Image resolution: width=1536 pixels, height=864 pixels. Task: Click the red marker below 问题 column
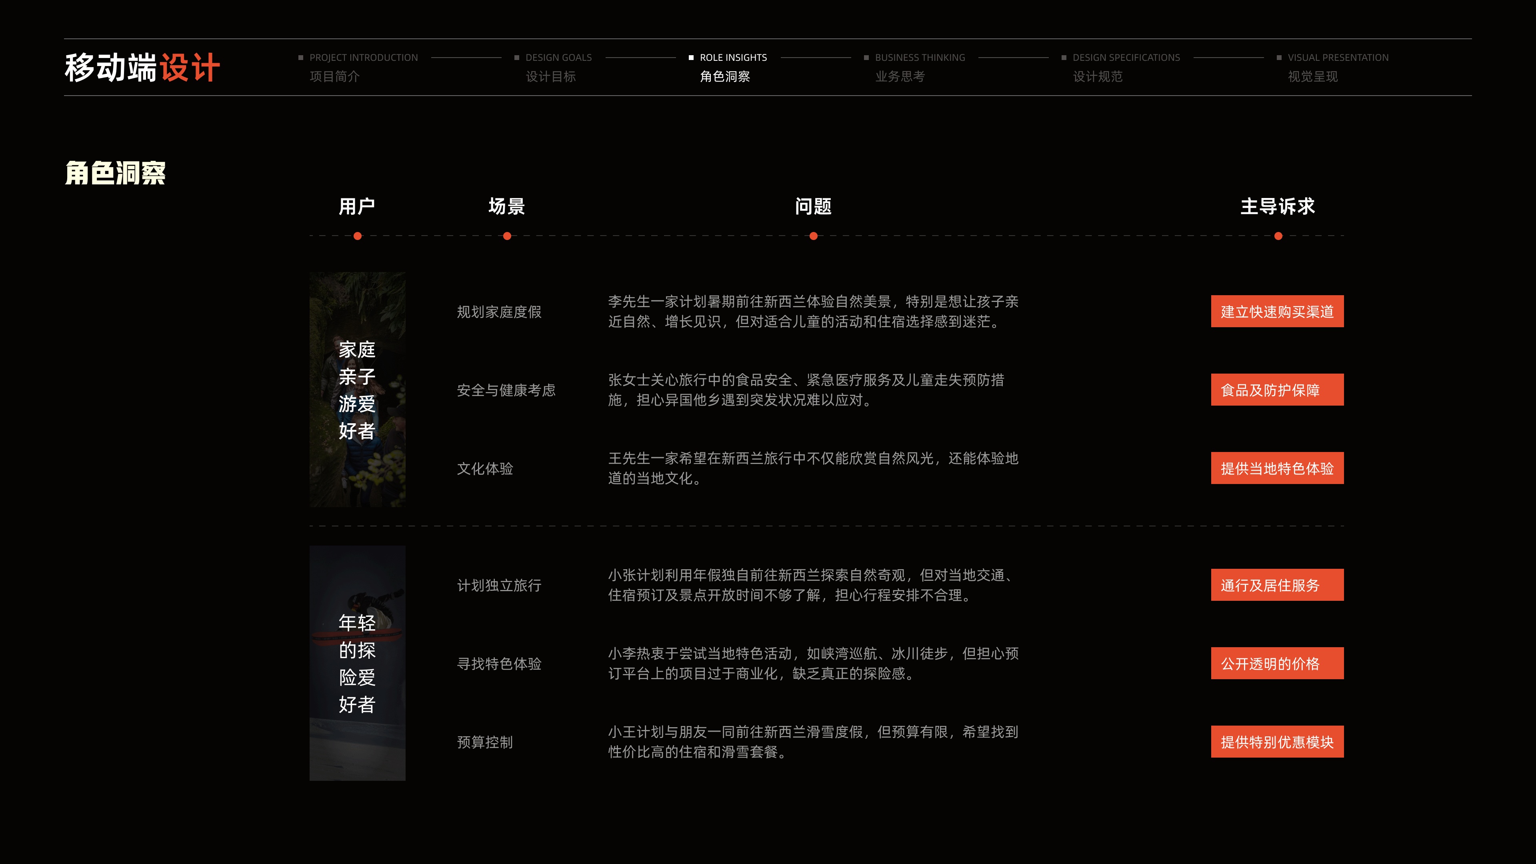point(813,236)
